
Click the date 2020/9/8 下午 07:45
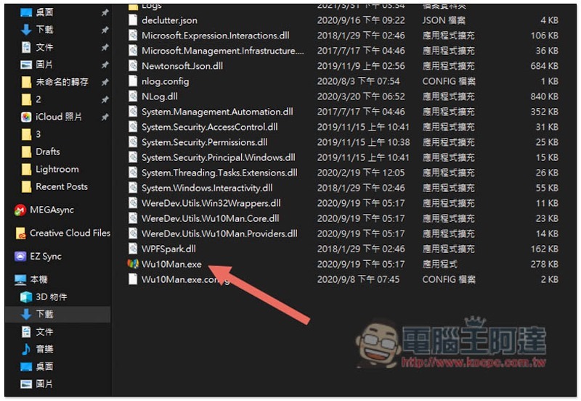pyautogui.click(x=358, y=279)
